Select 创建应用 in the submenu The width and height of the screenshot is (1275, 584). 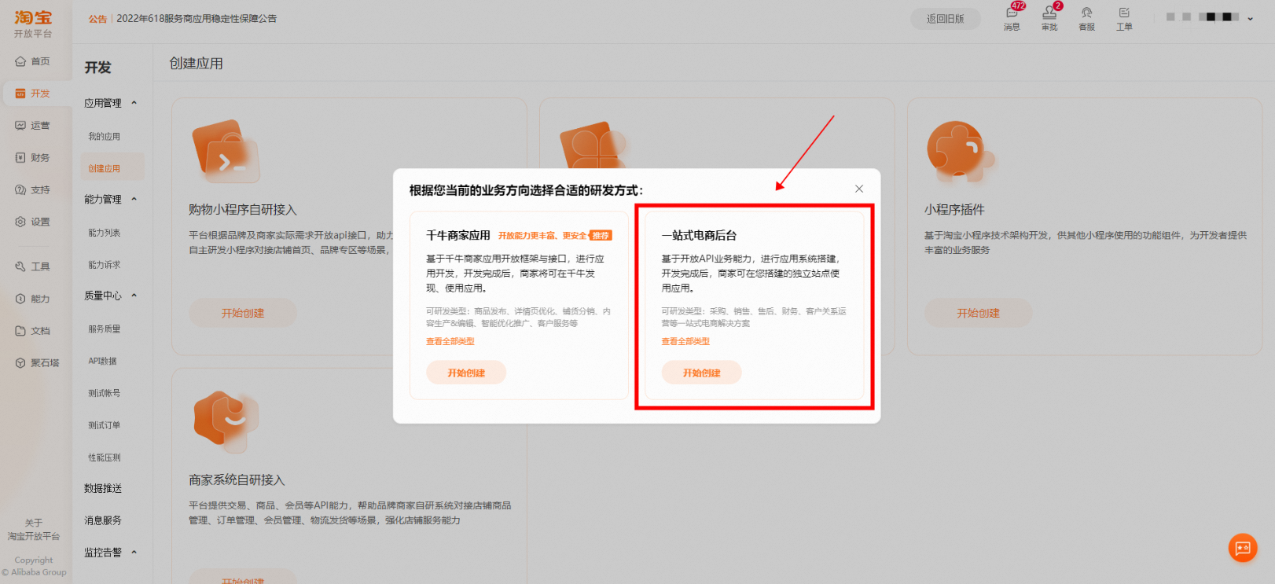pos(105,168)
